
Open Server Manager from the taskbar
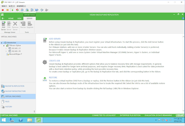click(12, 120)
